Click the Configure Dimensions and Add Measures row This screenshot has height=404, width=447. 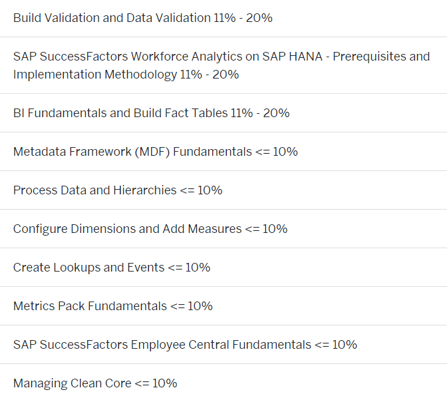223,229
